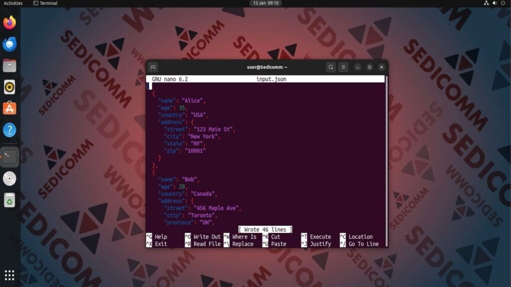Open Ubuntu Software from the dock

9,108
